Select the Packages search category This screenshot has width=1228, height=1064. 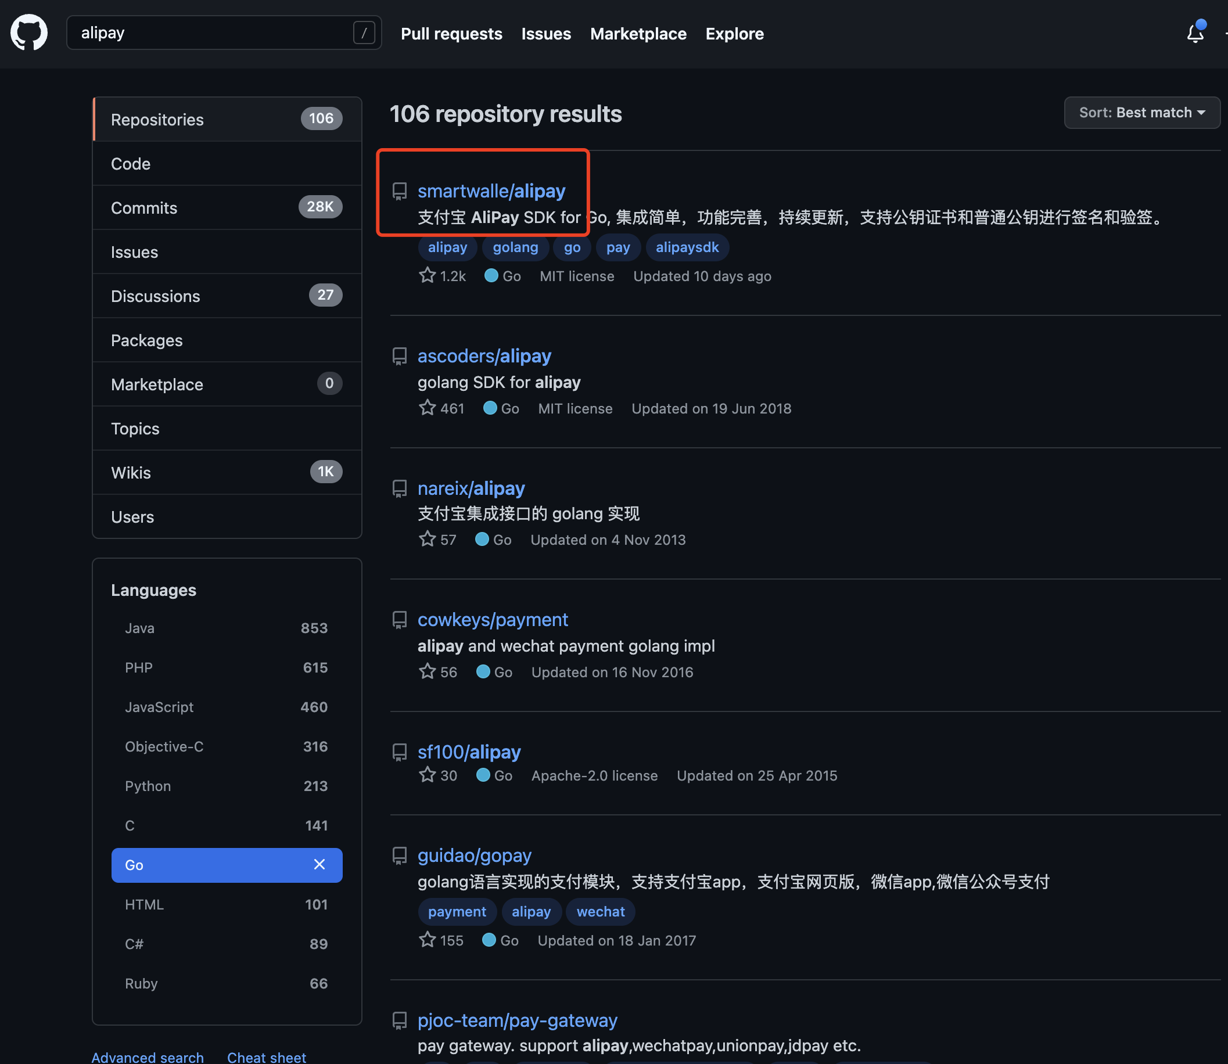[x=228, y=340]
